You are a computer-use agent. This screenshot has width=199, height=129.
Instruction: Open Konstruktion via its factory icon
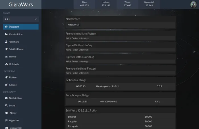[x=6, y=34]
